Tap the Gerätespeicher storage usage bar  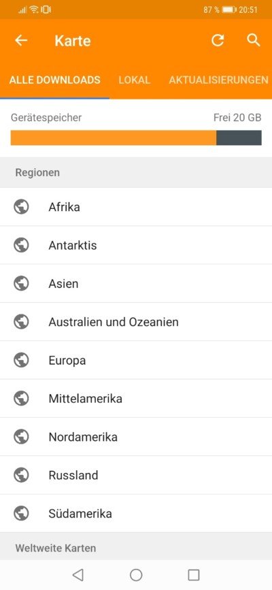[x=136, y=137]
